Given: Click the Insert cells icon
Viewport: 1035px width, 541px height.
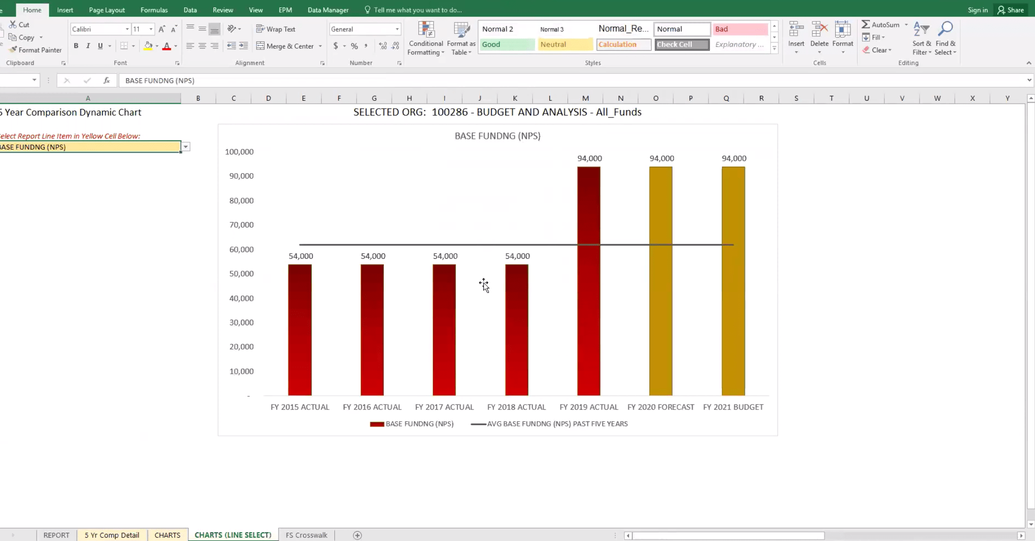Looking at the screenshot, I should [x=796, y=29].
